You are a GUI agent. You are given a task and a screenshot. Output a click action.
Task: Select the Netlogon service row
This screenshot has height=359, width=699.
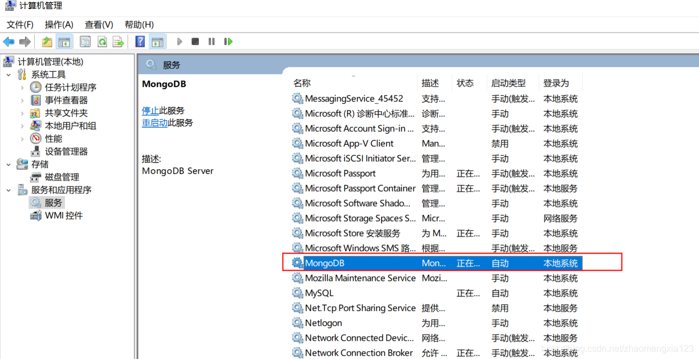tap(437, 323)
